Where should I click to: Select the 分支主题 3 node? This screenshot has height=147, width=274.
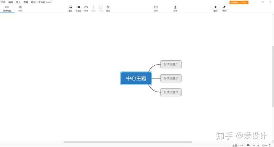tap(171, 92)
